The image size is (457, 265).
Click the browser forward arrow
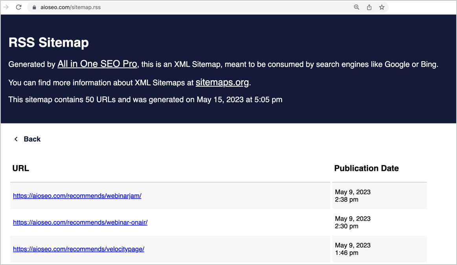(6, 7)
